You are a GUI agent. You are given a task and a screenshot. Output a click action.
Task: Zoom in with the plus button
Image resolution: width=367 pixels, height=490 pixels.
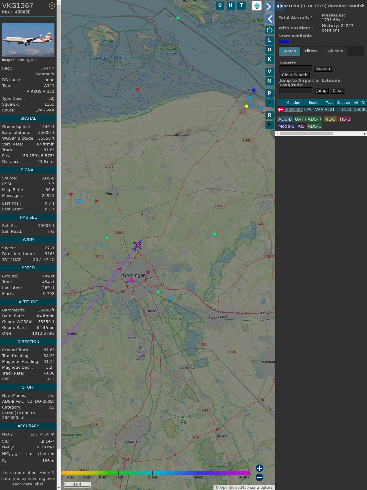(x=259, y=468)
